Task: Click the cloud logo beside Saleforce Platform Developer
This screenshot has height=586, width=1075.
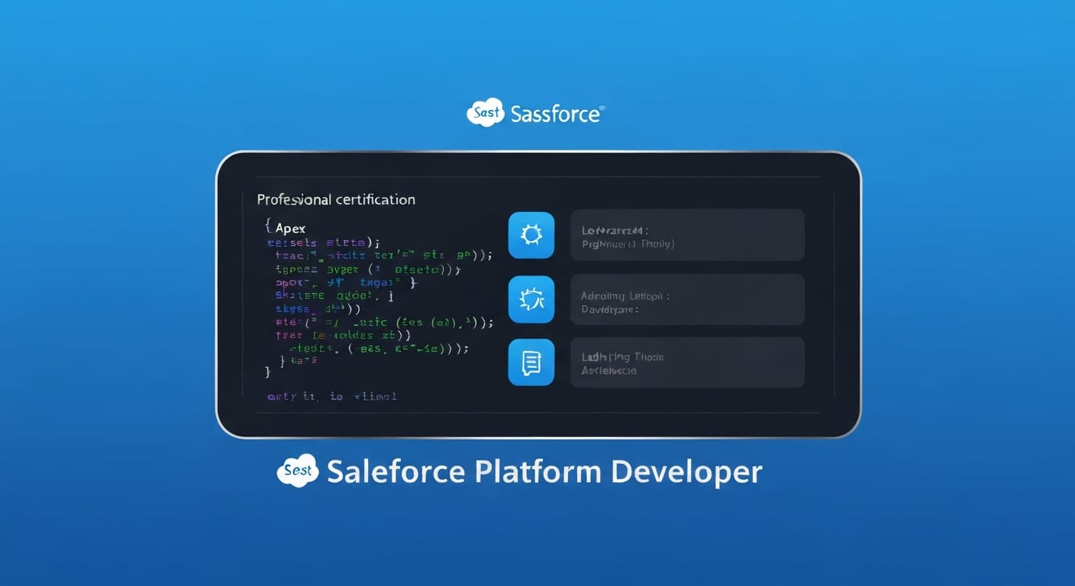Action: click(298, 470)
